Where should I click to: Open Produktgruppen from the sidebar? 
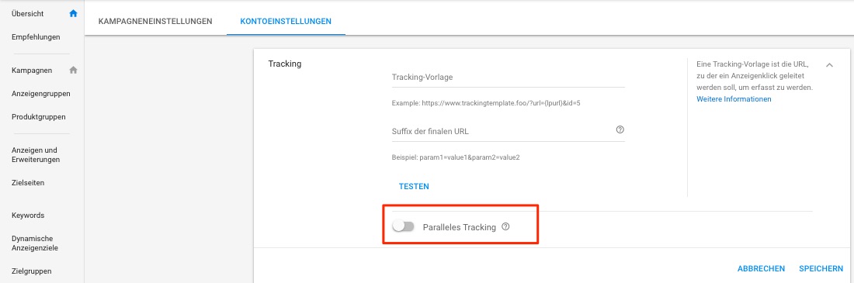coord(39,117)
